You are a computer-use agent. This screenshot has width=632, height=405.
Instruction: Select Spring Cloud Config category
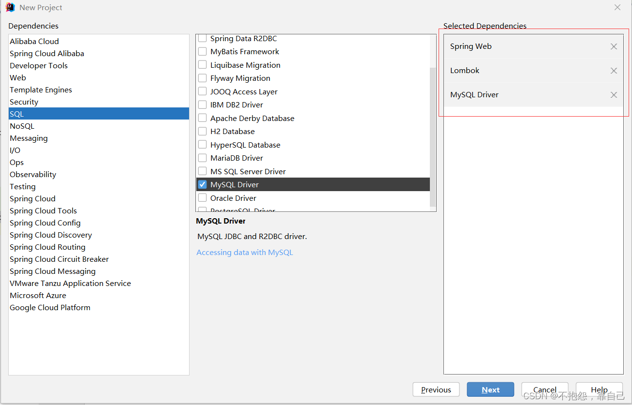click(x=99, y=223)
